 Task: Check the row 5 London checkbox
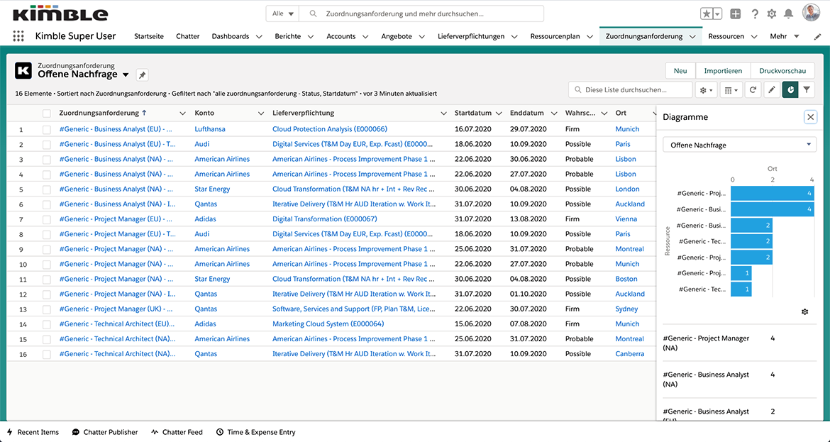tap(47, 189)
